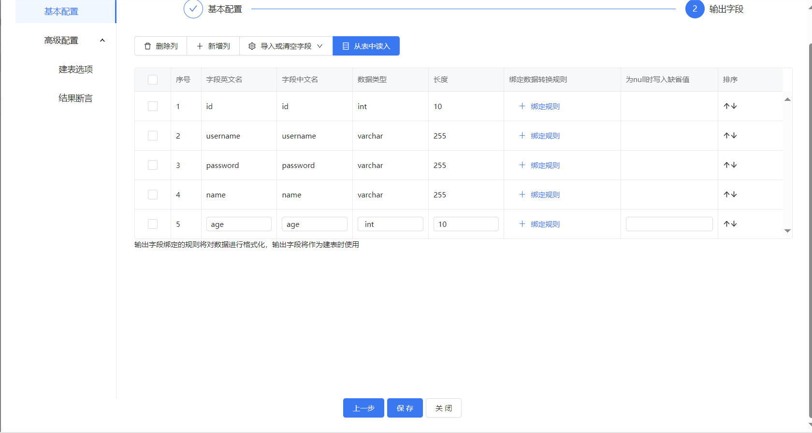Click the 删除列 button
The image size is (812, 433).
click(160, 46)
